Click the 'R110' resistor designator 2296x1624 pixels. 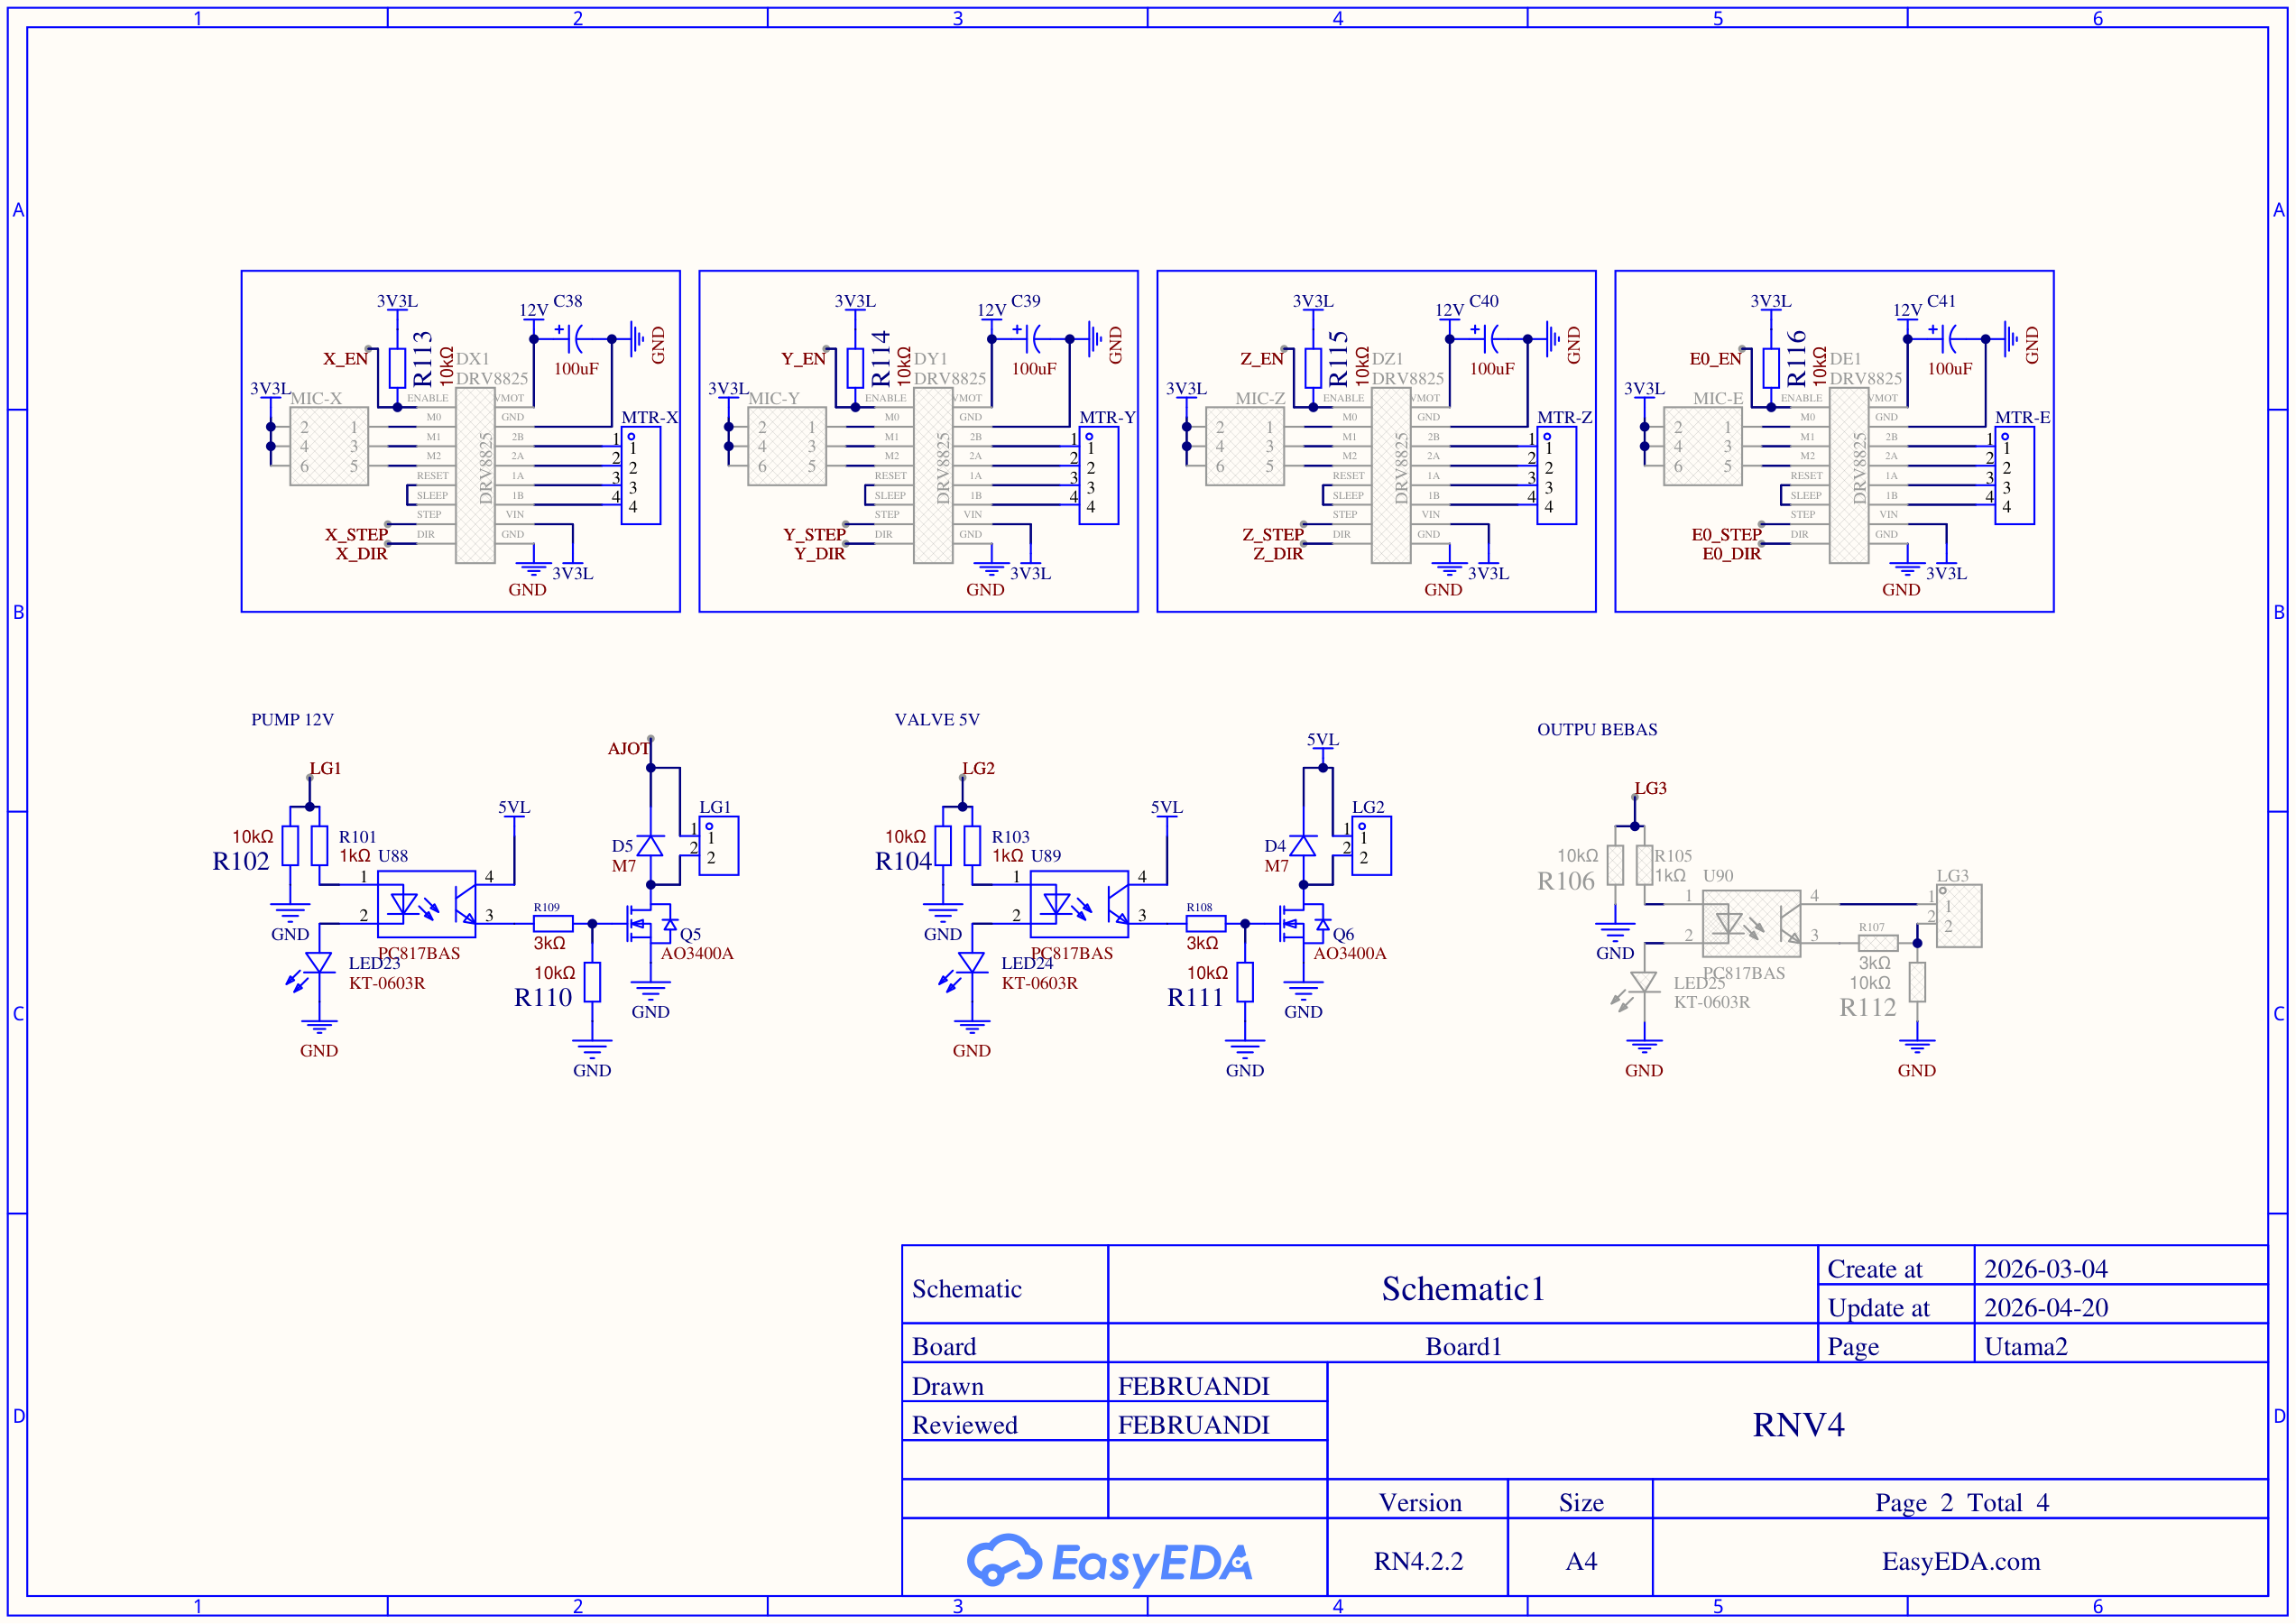click(x=543, y=998)
